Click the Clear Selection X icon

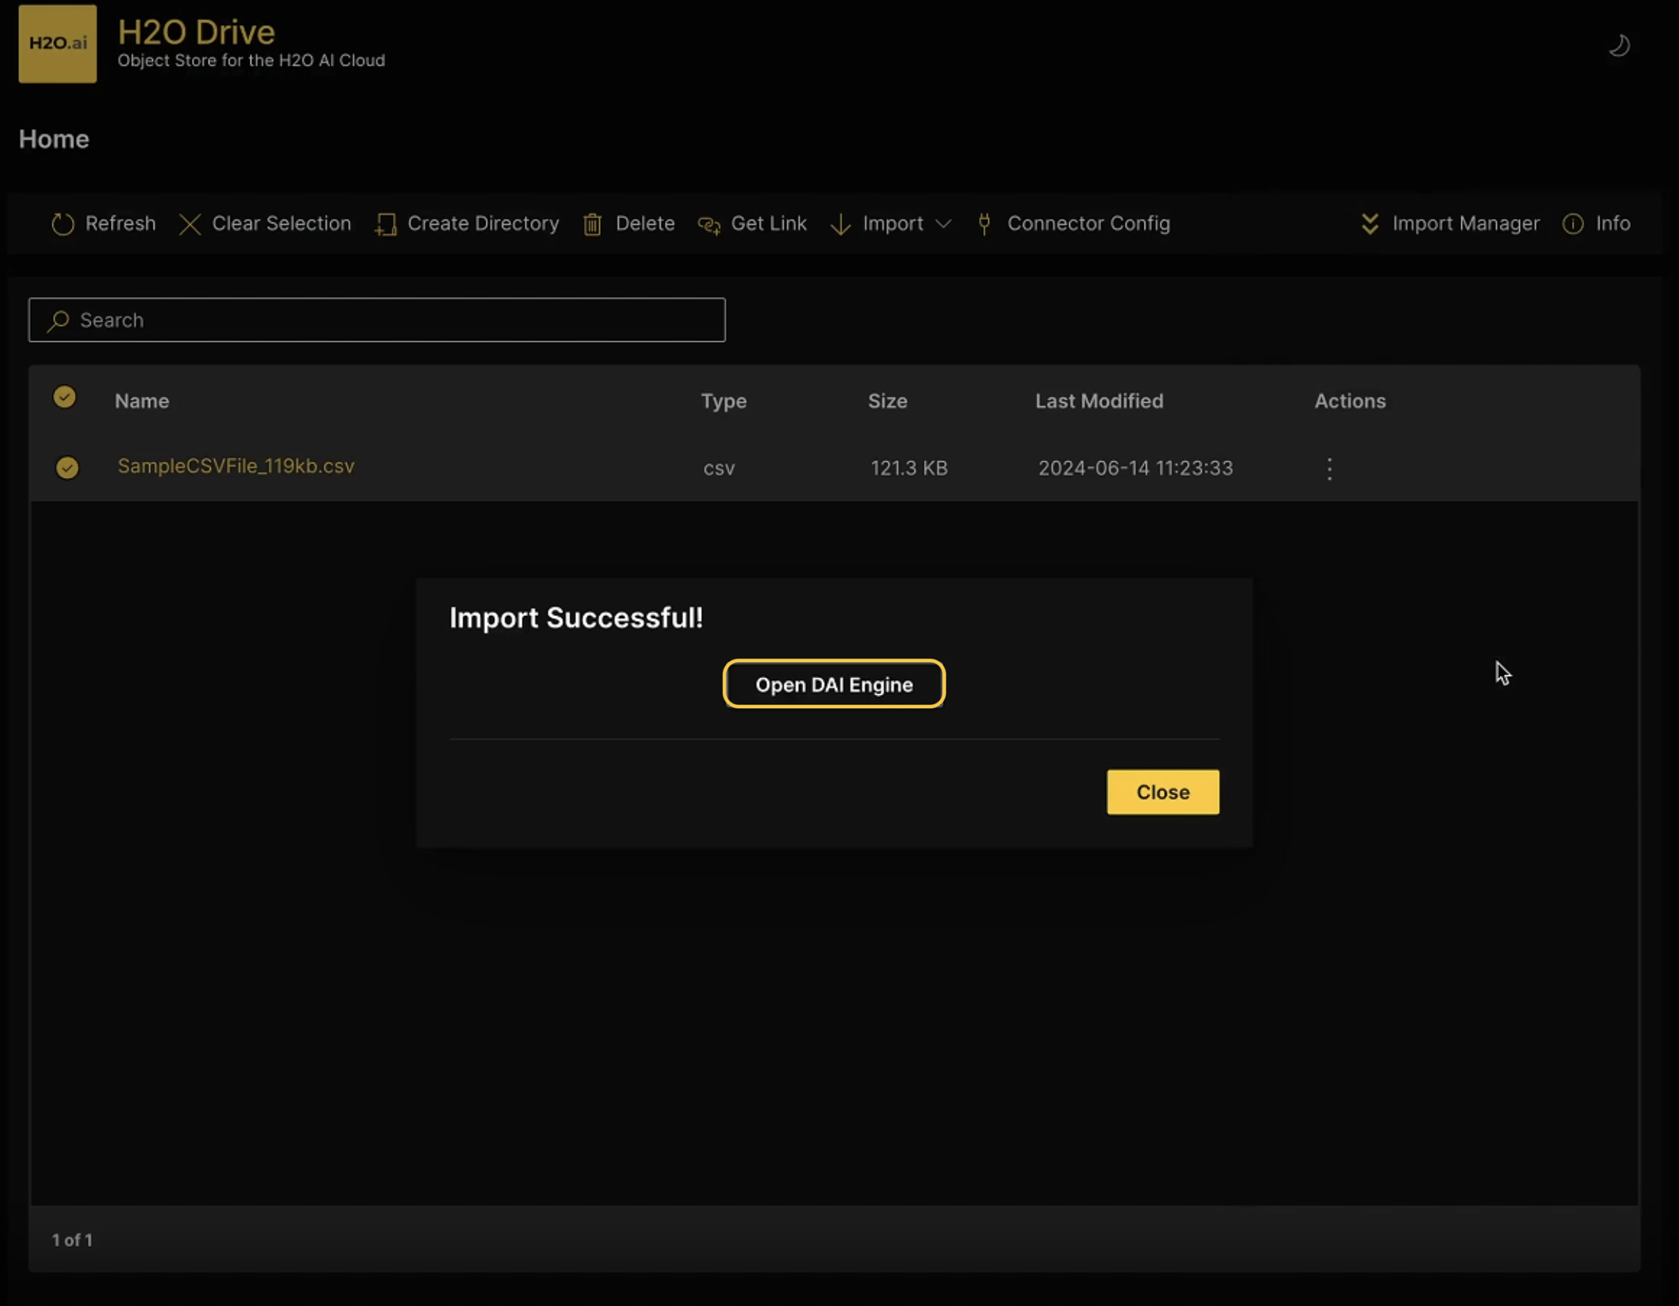[190, 225]
